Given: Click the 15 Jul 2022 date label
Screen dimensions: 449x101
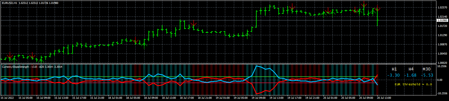Looking at the screenshot, I should click(x=8, y=98).
